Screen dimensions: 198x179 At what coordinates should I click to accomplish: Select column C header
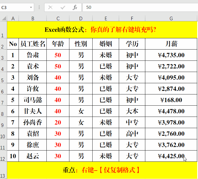[x=58, y=19]
